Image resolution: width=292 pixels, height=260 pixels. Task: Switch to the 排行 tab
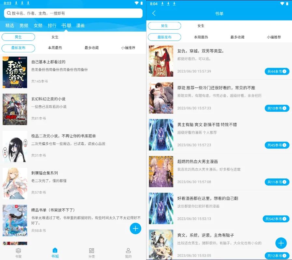pyautogui.click(x=52, y=26)
